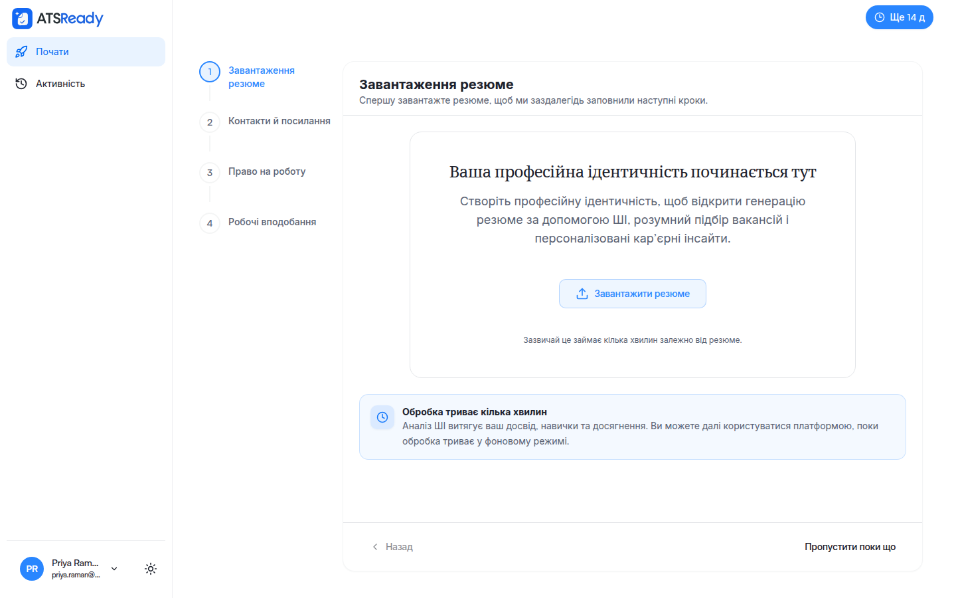Click the ATSReady logo icon
This screenshot has height=598, width=956.
[22, 19]
